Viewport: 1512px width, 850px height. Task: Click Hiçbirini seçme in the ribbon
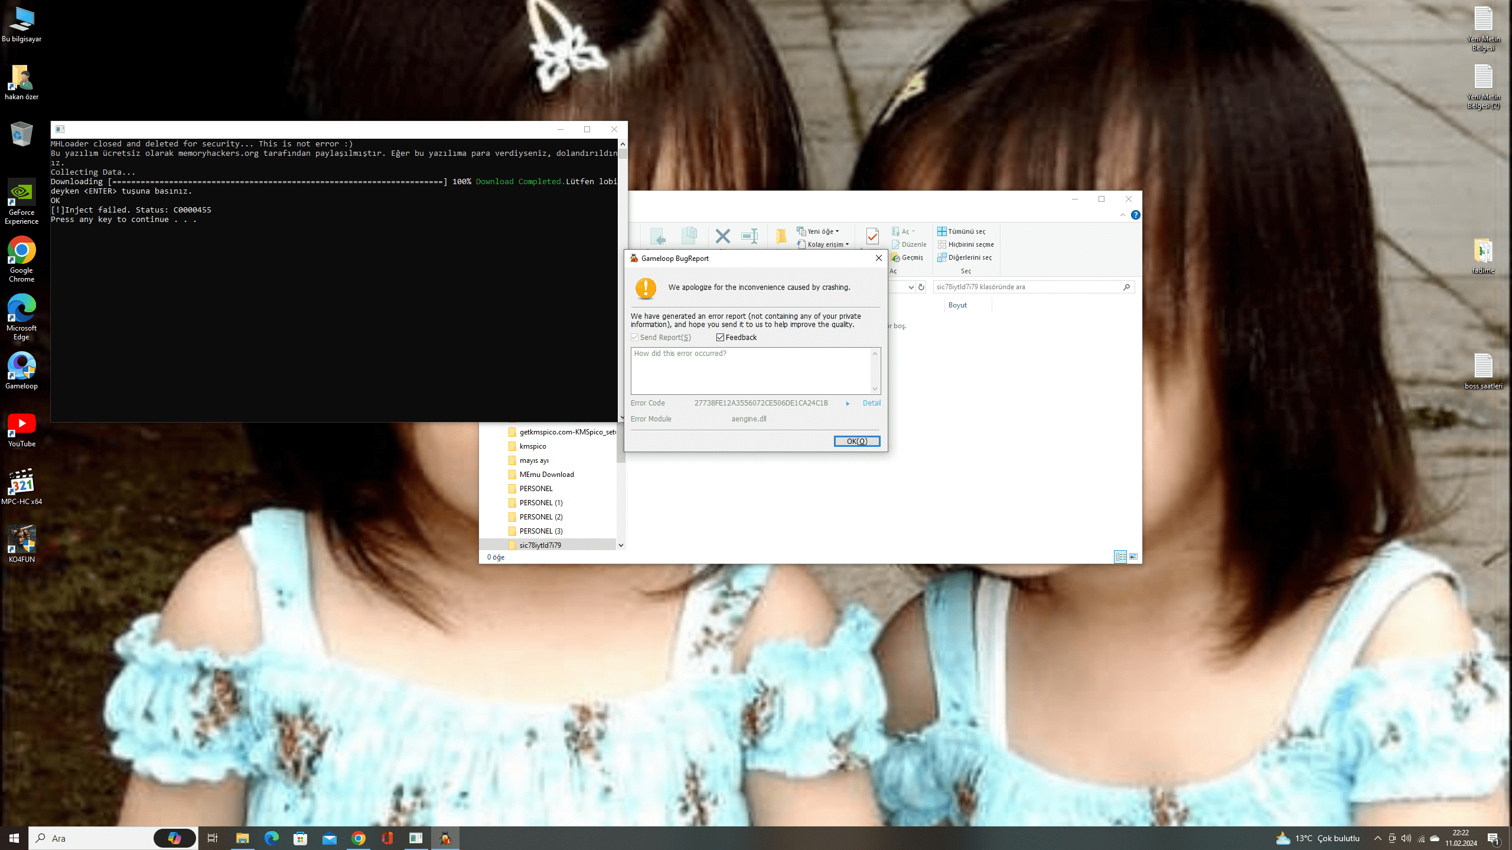(x=966, y=244)
